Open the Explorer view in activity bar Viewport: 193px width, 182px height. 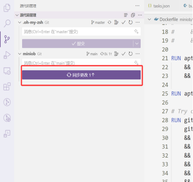(7, 8)
